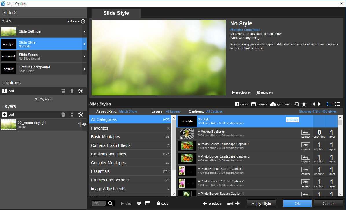The height and width of the screenshot is (210, 346).
Task: Select A Photo Border Portrait Caption 2
Action: (x=257, y=183)
